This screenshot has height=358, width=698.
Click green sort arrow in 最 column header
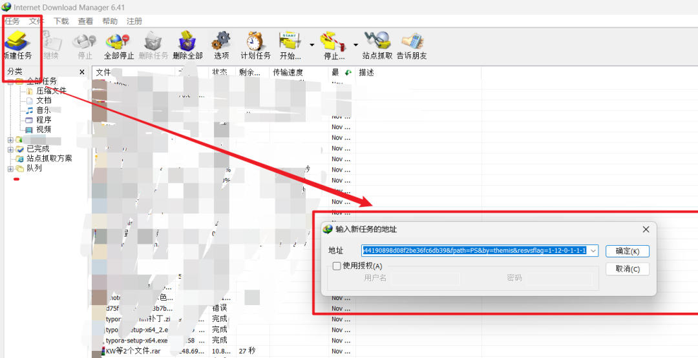[348, 72]
